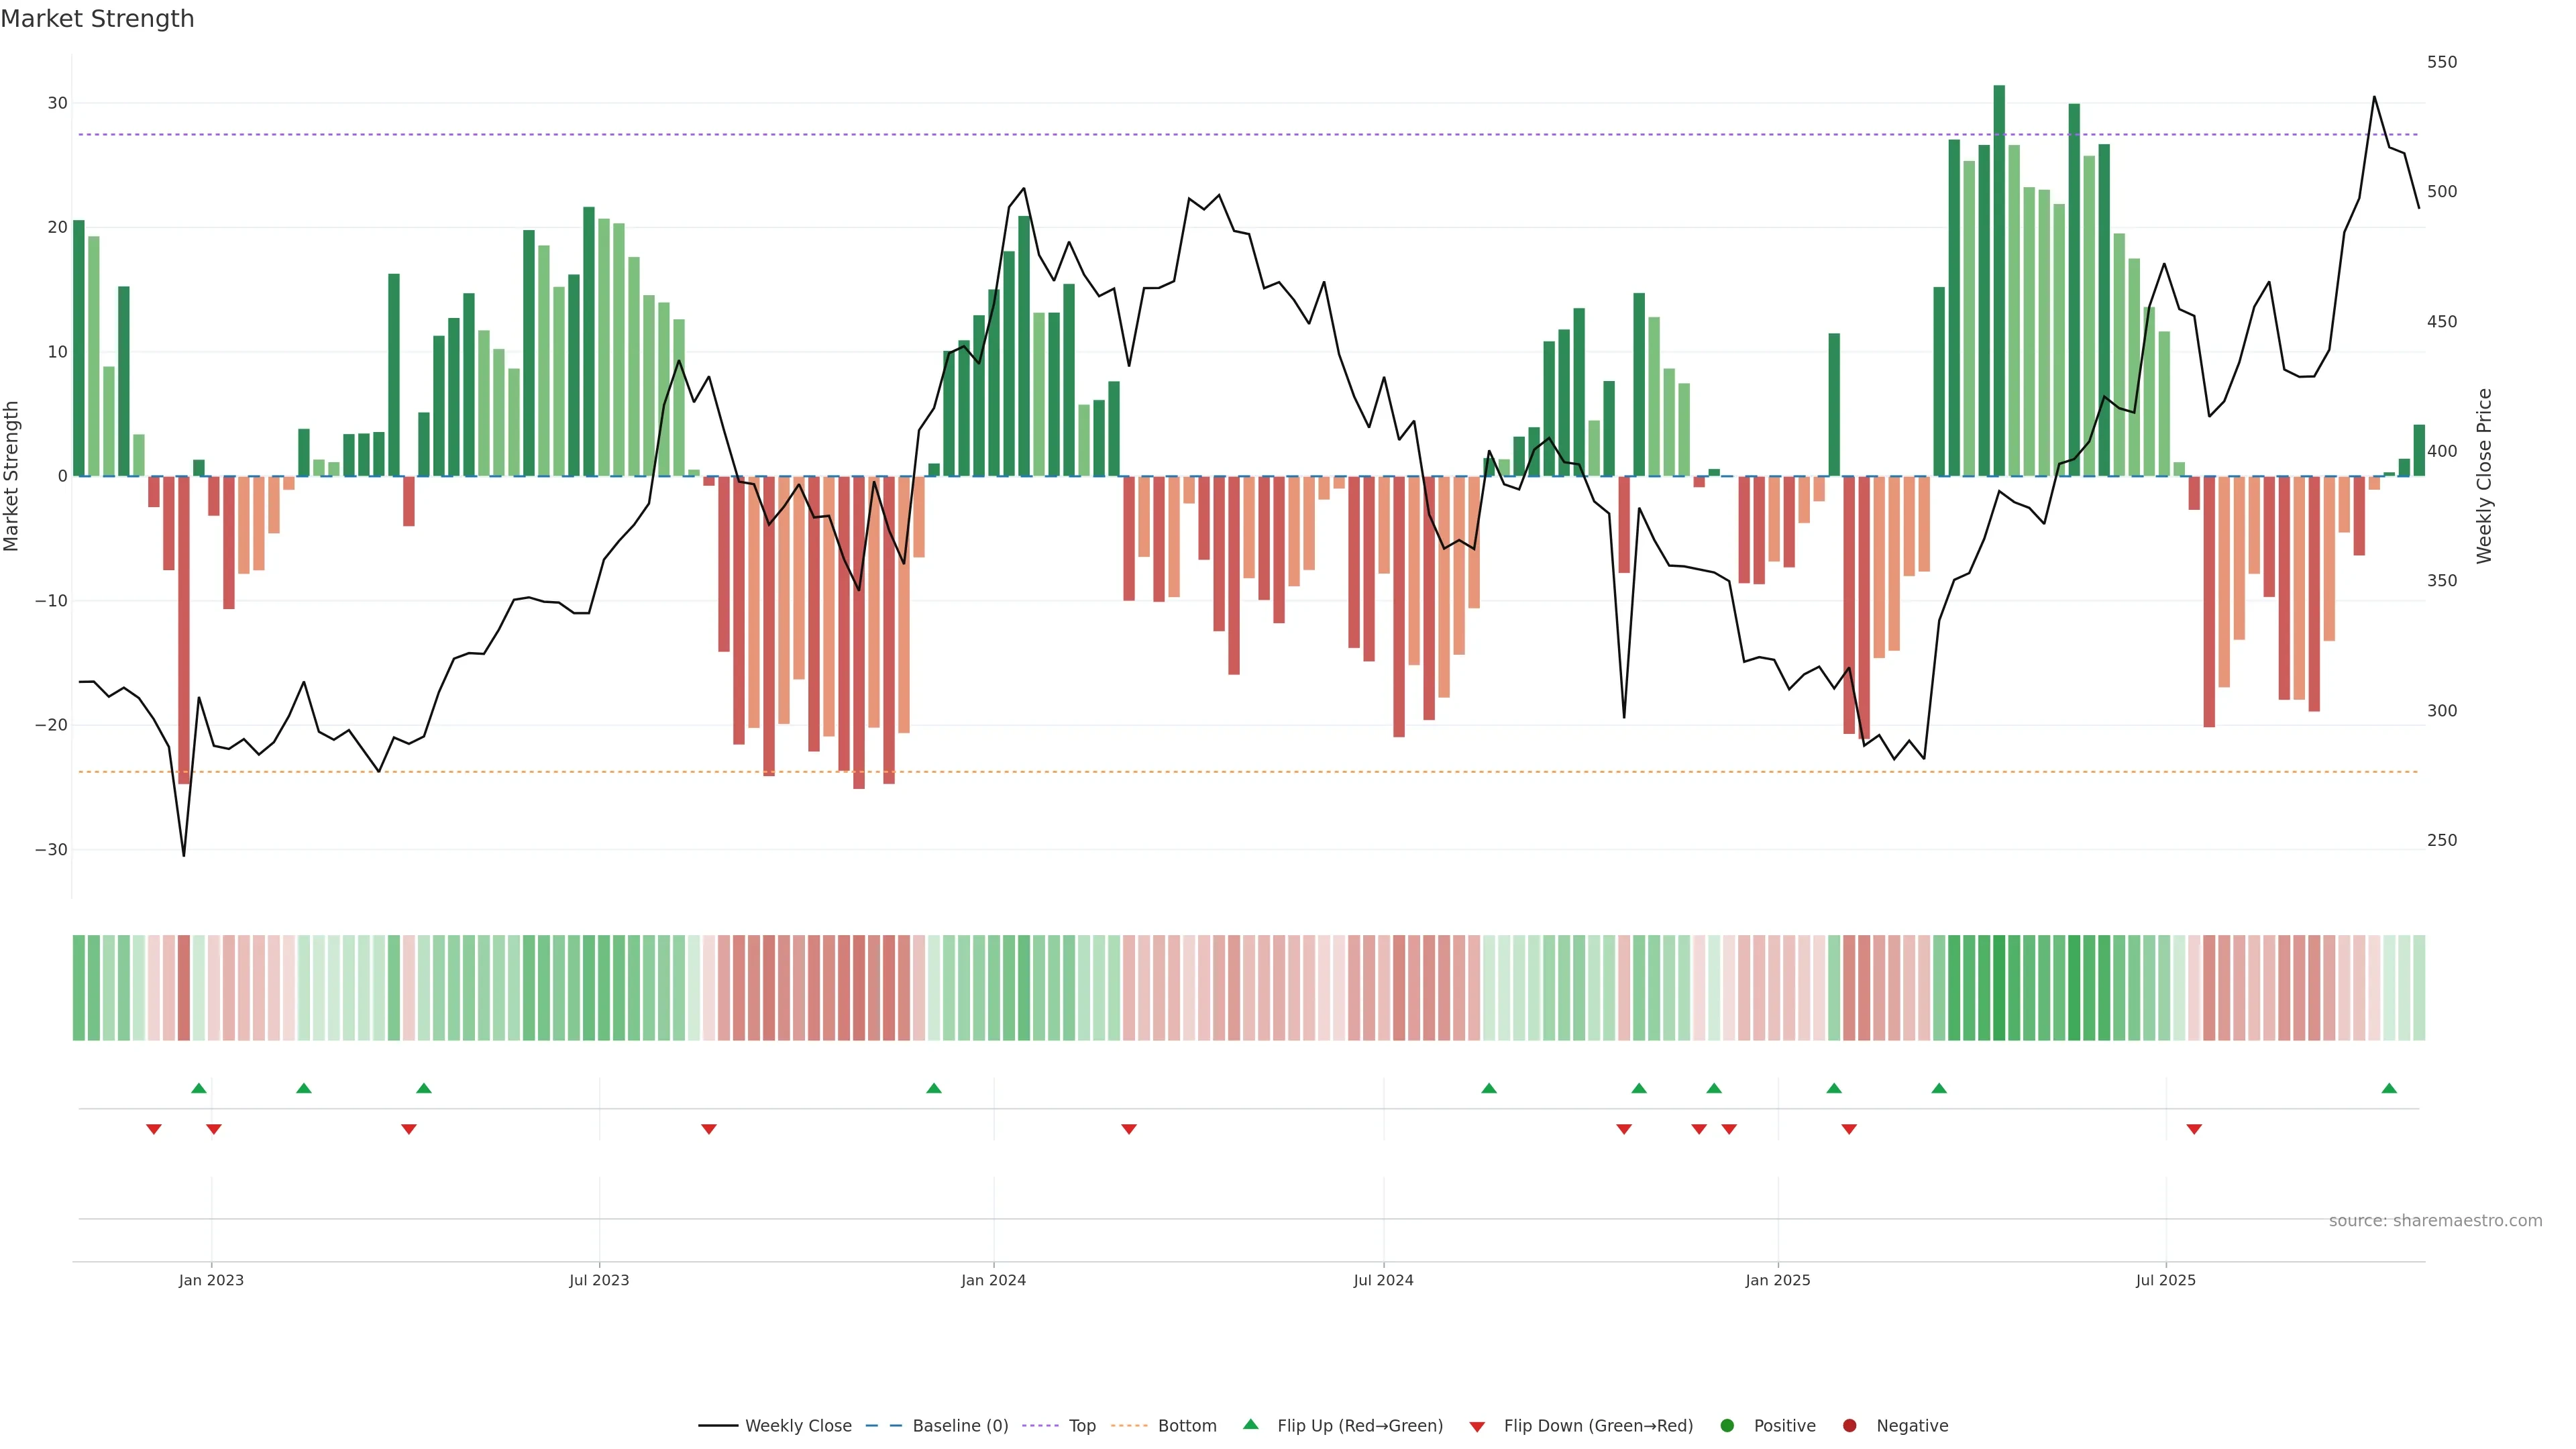
Task: Click the Flip Up green triangle legend icon
Action: pos(1250,1425)
